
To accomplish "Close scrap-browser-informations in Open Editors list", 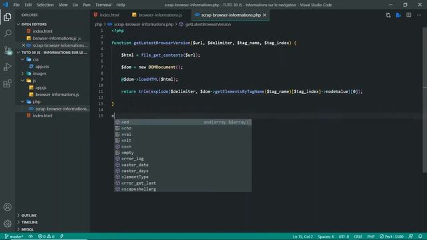I will coord(23,45).
